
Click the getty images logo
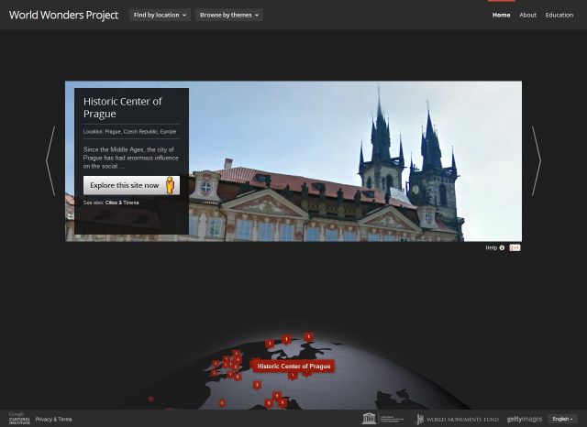click(525, 419)
